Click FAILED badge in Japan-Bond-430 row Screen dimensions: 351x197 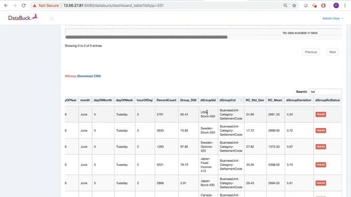pos(321,183)
